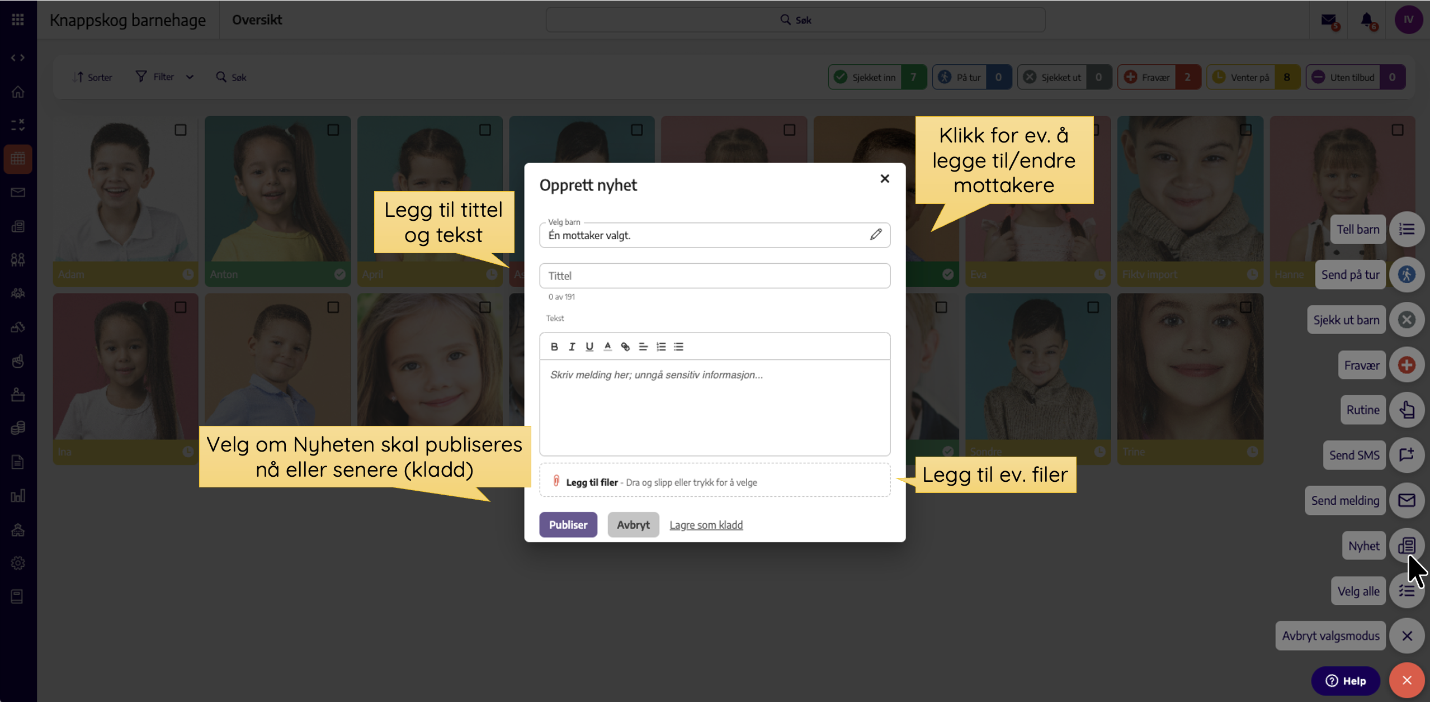Viewport: 1430px width, 702px height.
Task: Open the checklist icon in sidebar
Action: pyautogui.click(x=18, y=125)
